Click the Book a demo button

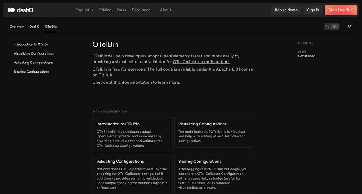click(x=286, y=10)
